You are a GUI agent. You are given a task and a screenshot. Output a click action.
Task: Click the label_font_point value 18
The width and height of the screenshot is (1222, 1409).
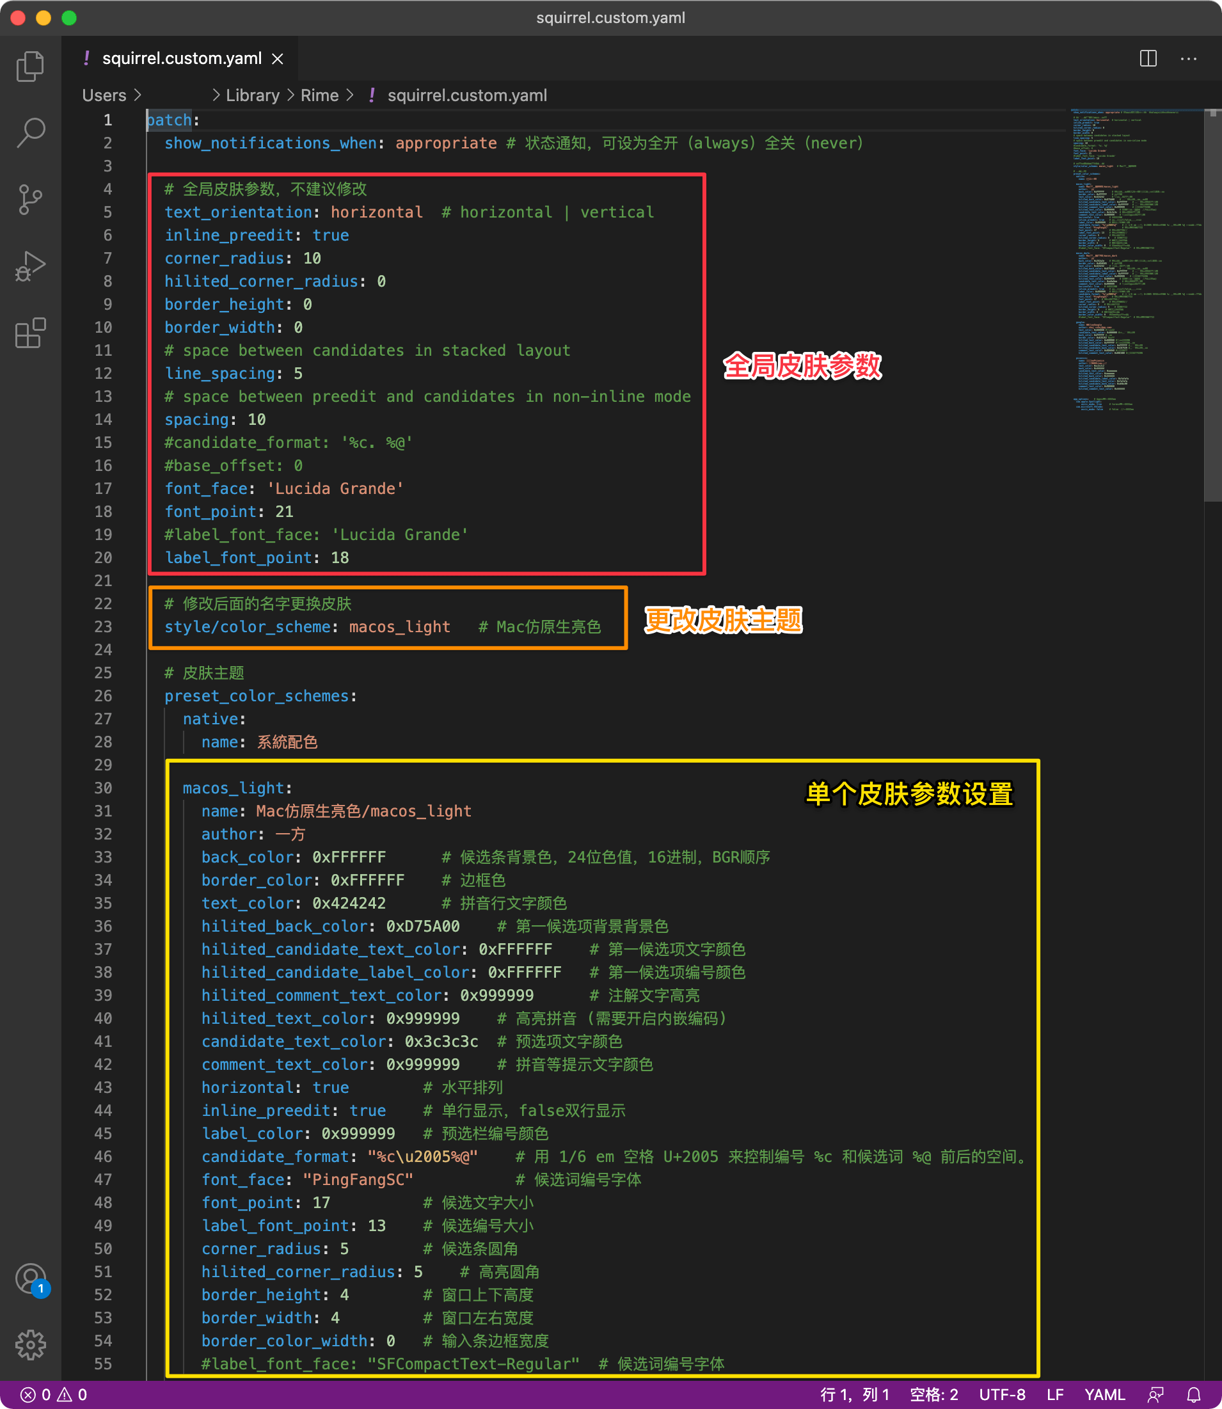point(340,558)
